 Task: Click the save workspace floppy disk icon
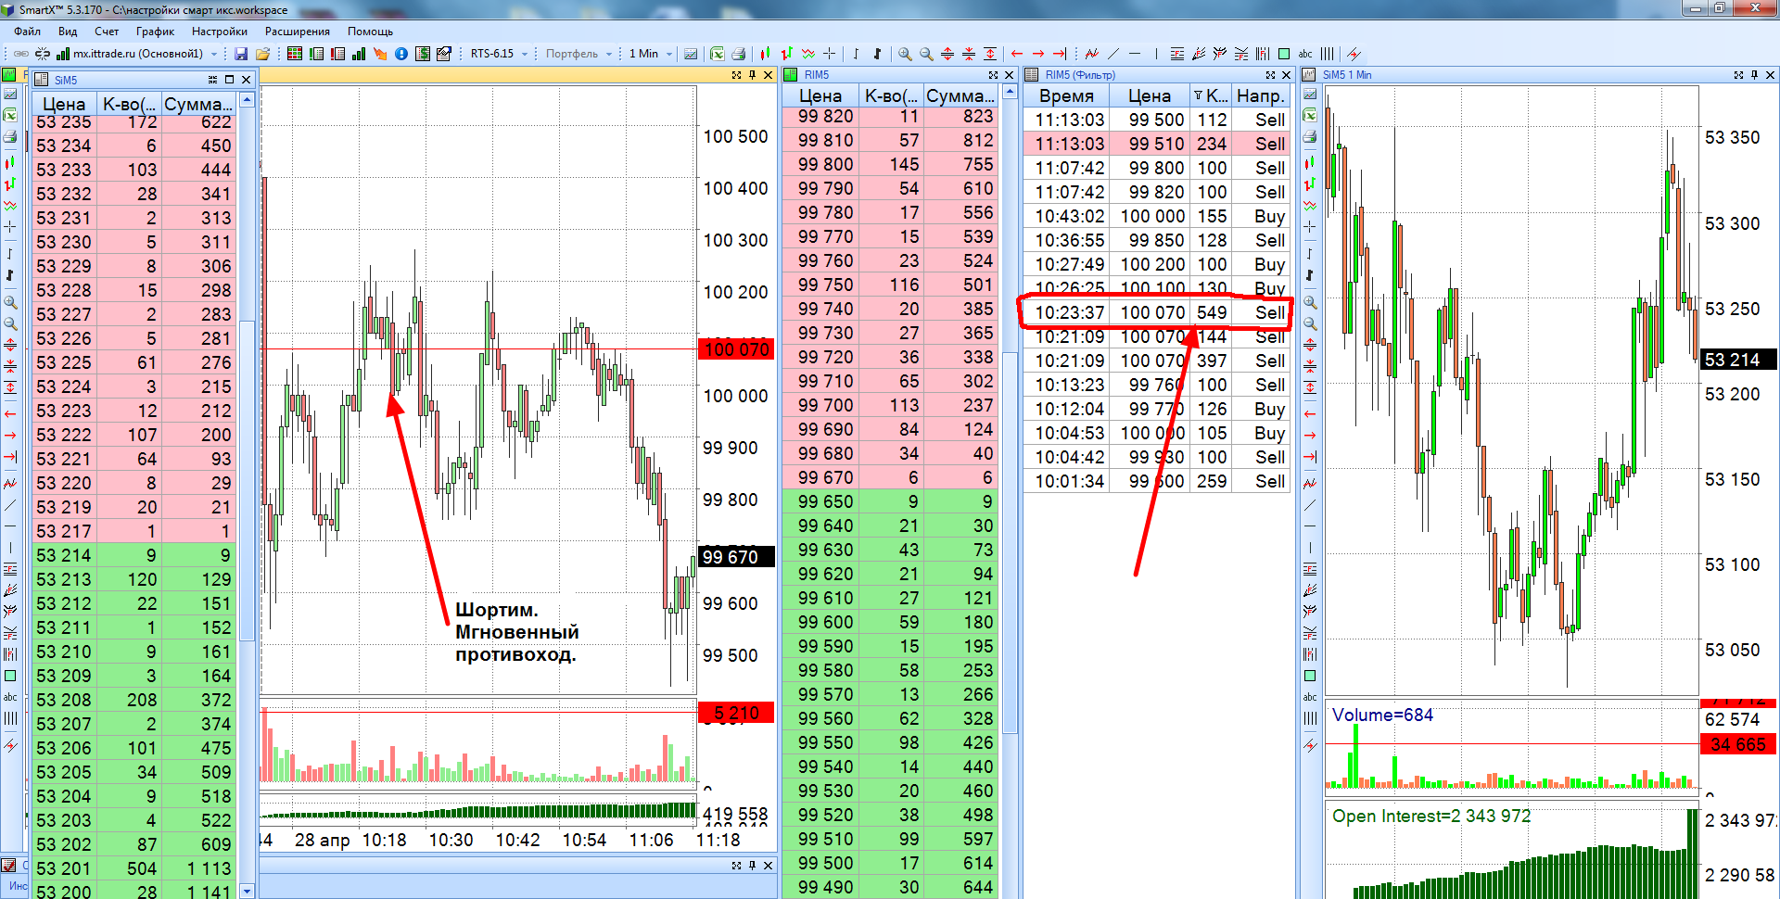[x=241, y=54]
